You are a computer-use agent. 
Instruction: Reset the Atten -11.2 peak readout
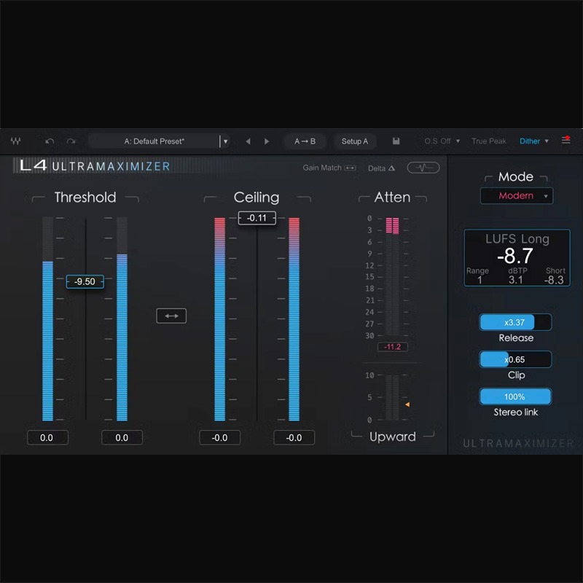pyautogui.click(x=393, y=347)
